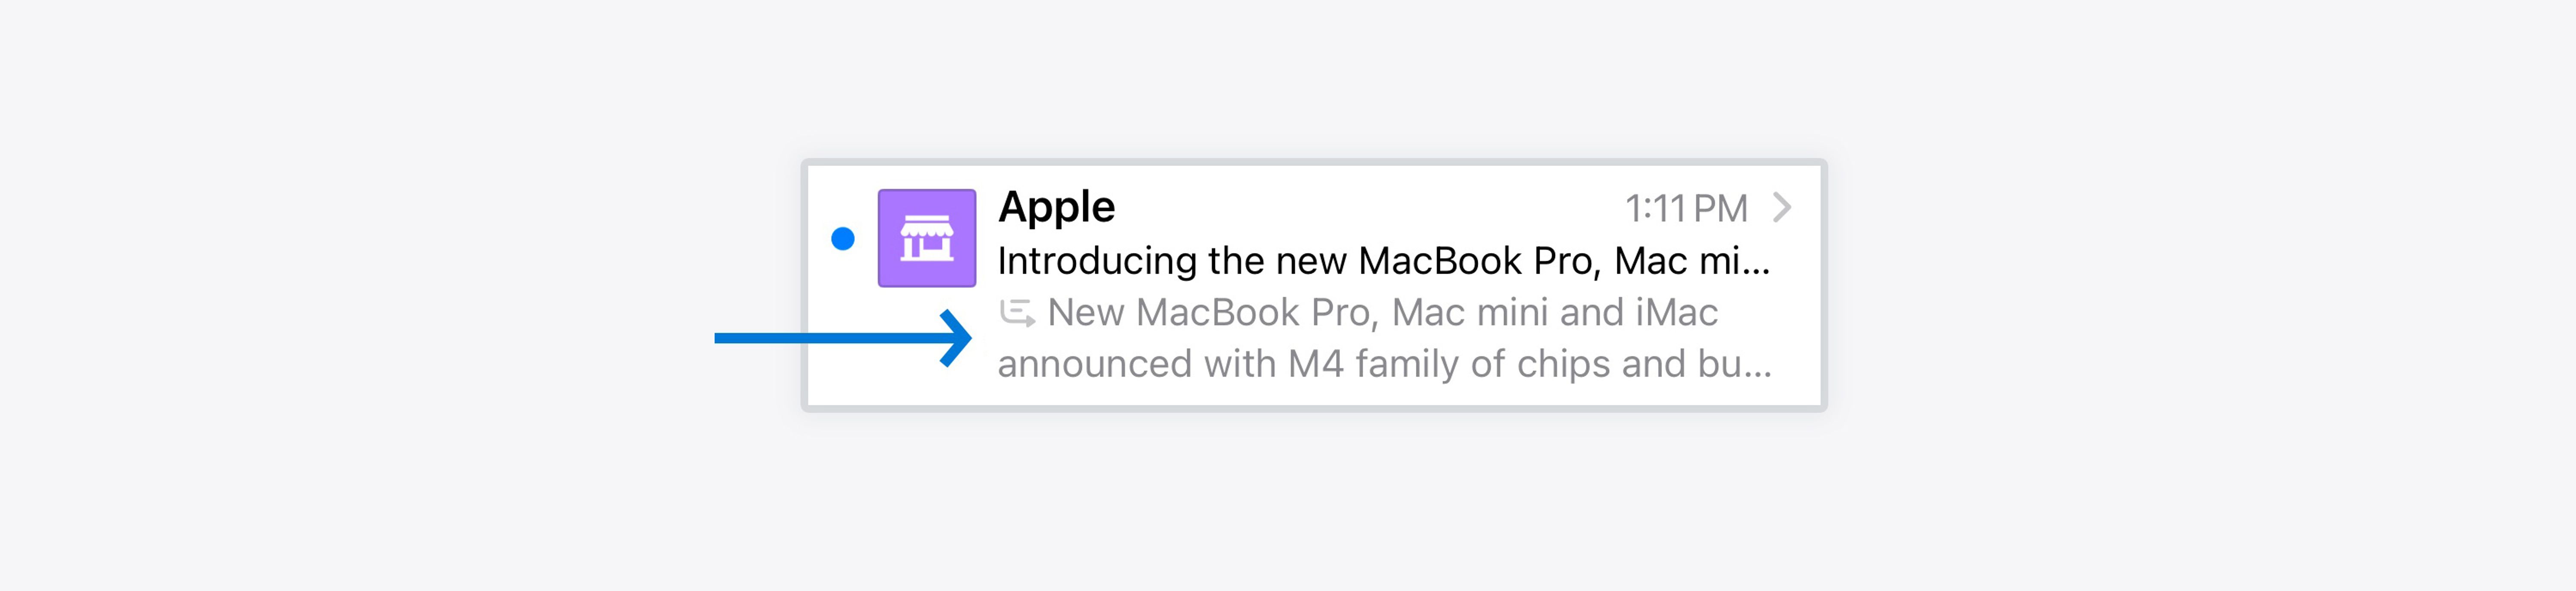
Task: Select the Apple sender name
Action: coord(1056,207)
